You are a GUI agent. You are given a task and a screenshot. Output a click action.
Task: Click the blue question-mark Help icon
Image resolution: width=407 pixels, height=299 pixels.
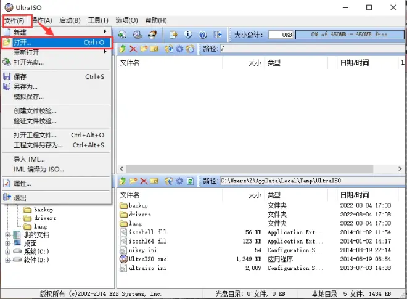(x=203, y=35)
